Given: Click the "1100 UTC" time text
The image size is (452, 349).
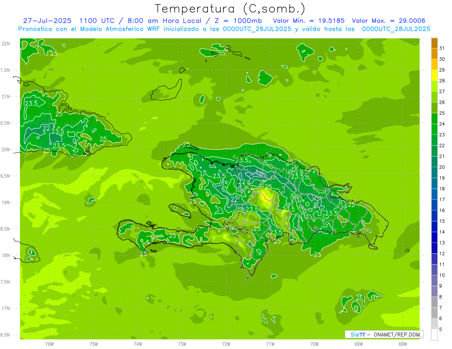Looking at the screenshot, I should (97, 21).
